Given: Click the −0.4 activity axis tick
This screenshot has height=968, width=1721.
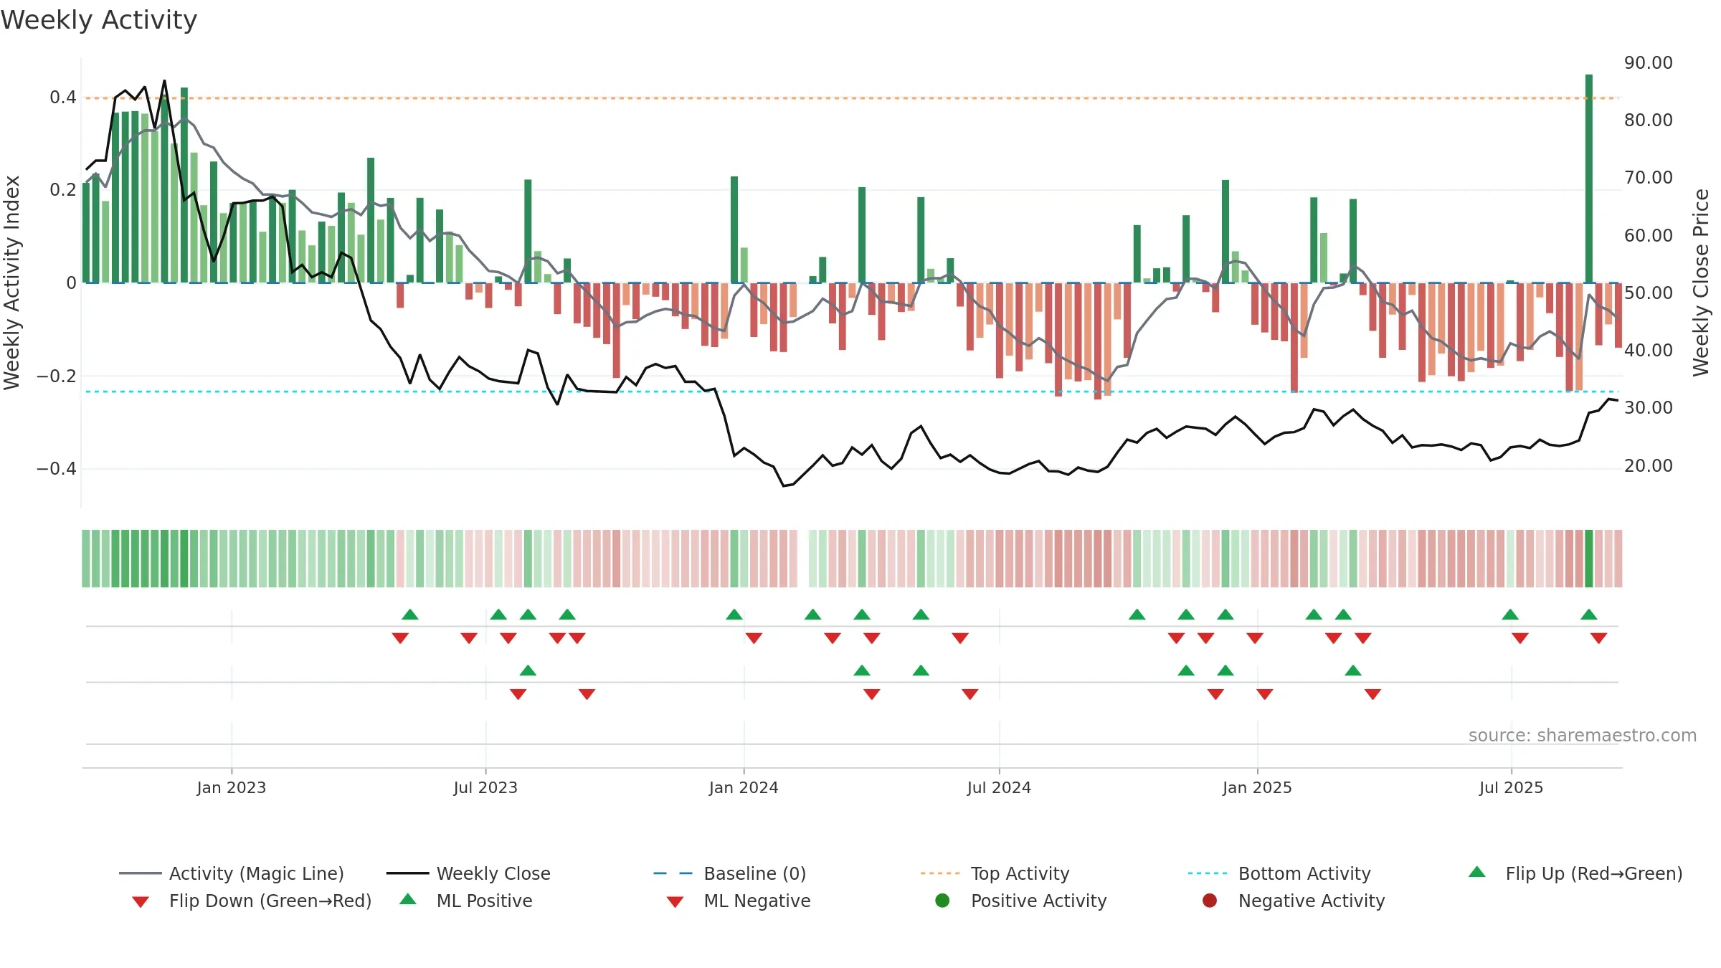Looking at the screenshot, I should tap(56, 468).
